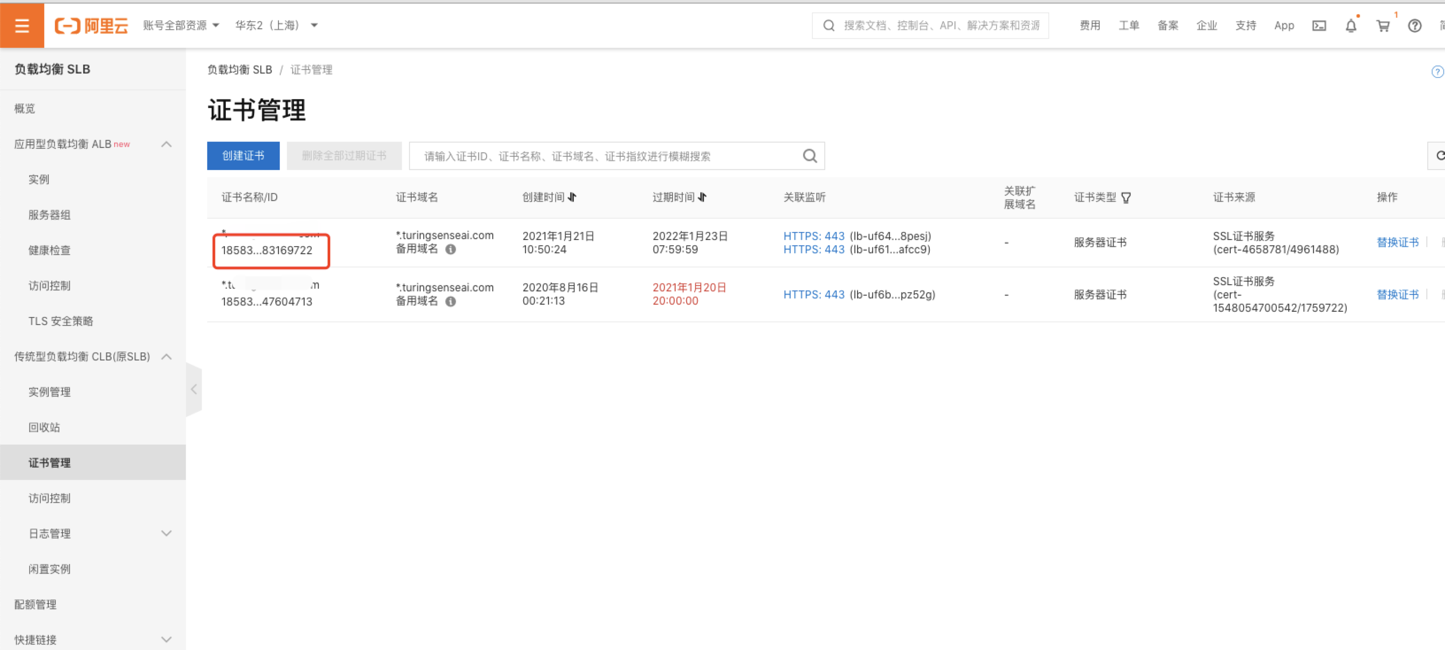Click the certificate search magnifier icon
The image size is (1445, 650).
pos(809,156)
